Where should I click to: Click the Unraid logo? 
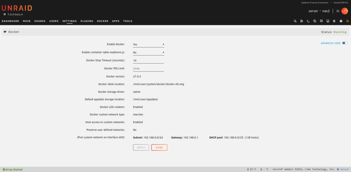tap(17, 8)
